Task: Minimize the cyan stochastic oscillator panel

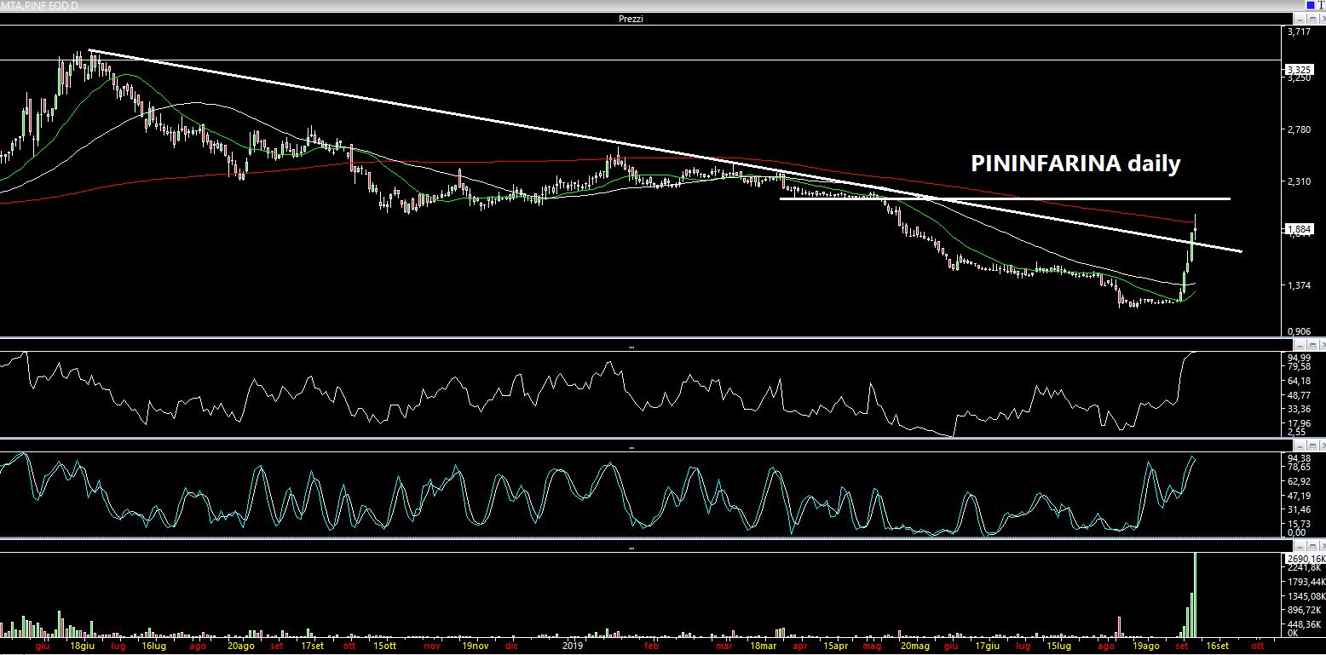Action: pos(1300,445)
